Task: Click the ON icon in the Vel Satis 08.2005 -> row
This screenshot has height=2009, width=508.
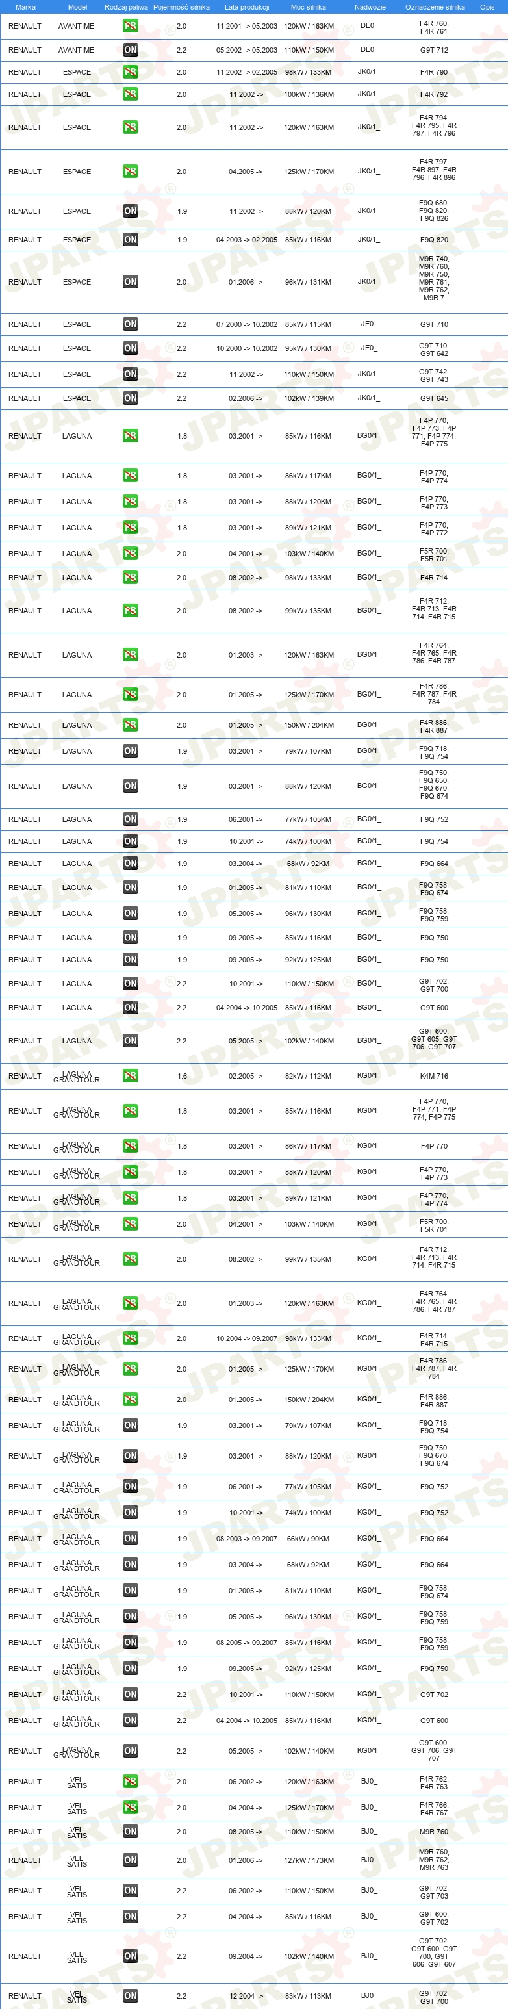Action: click(131, 1831)
